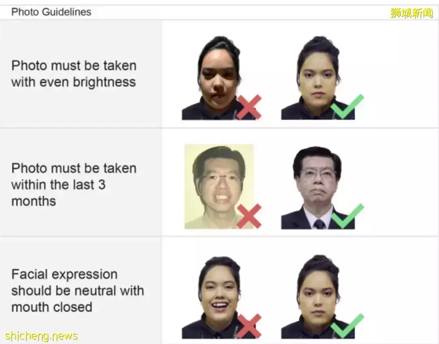
Task: Click the green check on recent suit photo
Action: (x=347, y=216)
